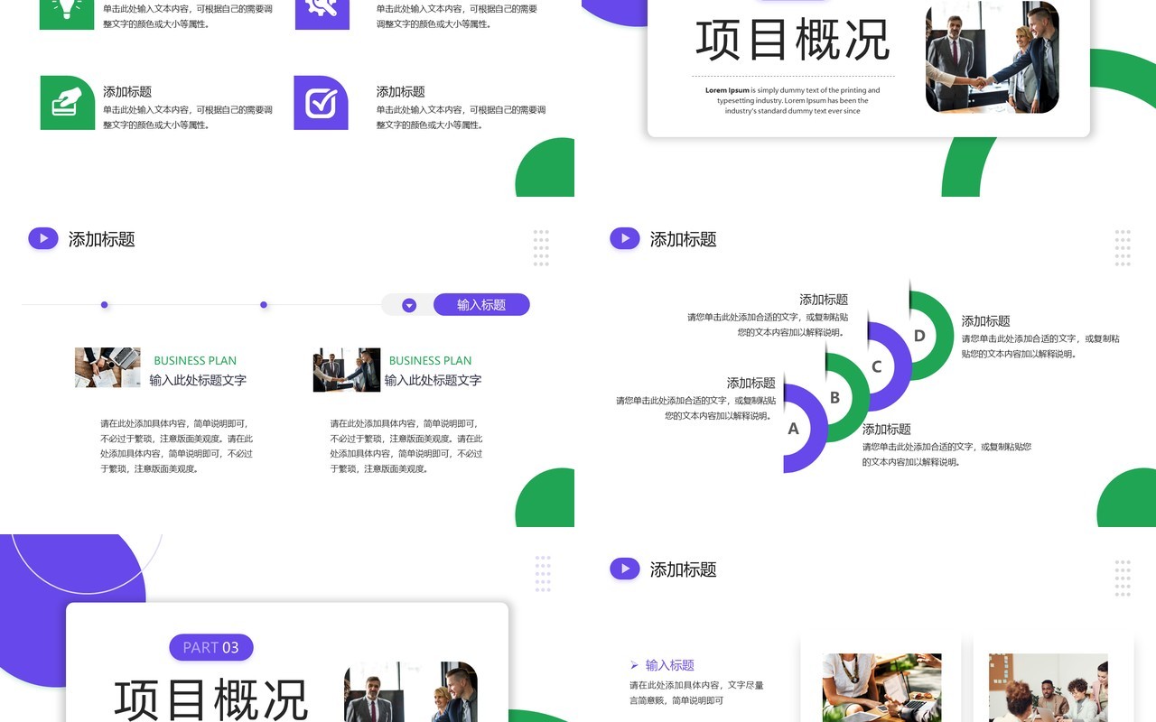Select BUSINESS PLAN beside the small handshake photo

coord(430,360)
